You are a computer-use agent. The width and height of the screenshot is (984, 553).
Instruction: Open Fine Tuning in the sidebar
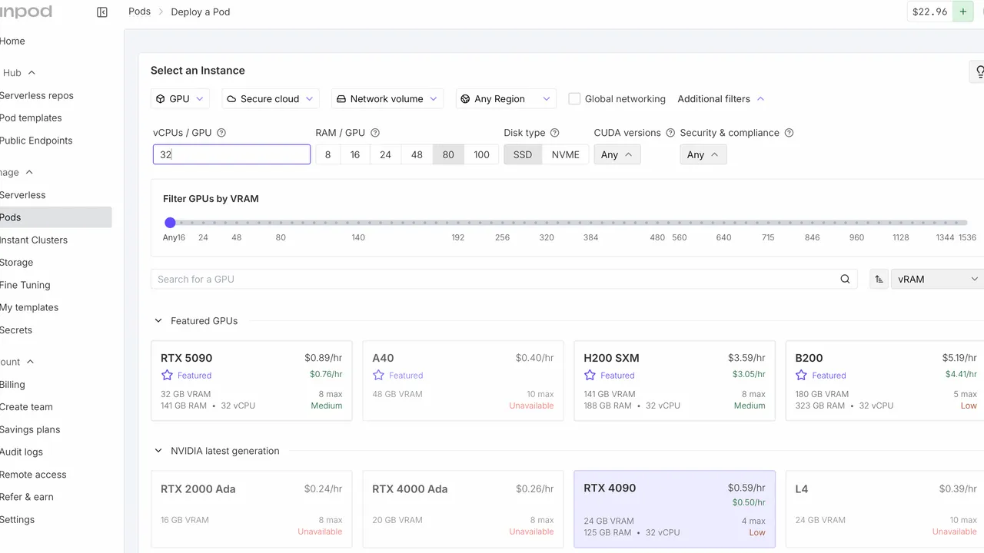[x=25, y=285]
